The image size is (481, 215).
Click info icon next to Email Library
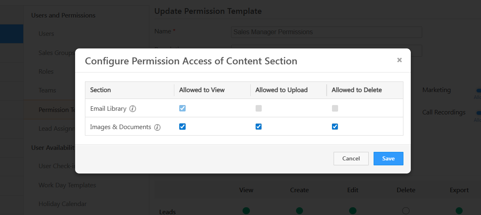click(133, 109)
